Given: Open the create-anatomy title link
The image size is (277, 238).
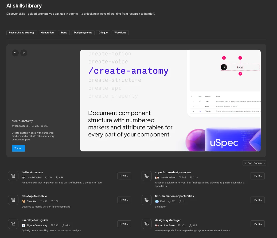Looking at the screenshot, I should tap(22, 121).
